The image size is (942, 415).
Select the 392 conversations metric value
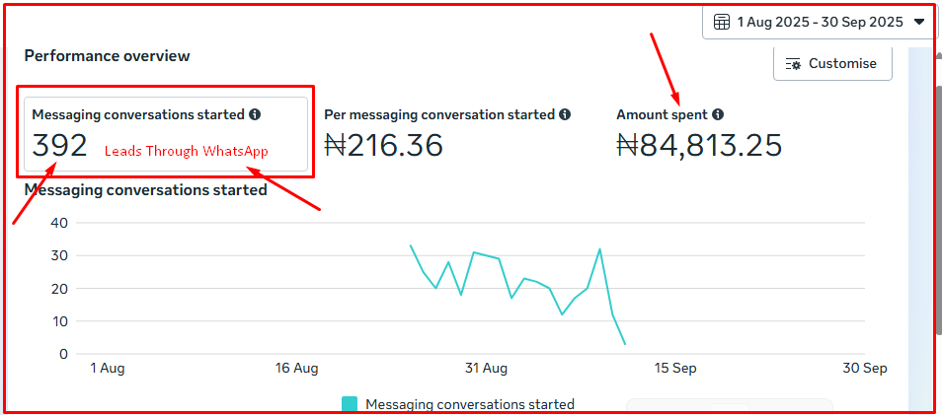60,146
